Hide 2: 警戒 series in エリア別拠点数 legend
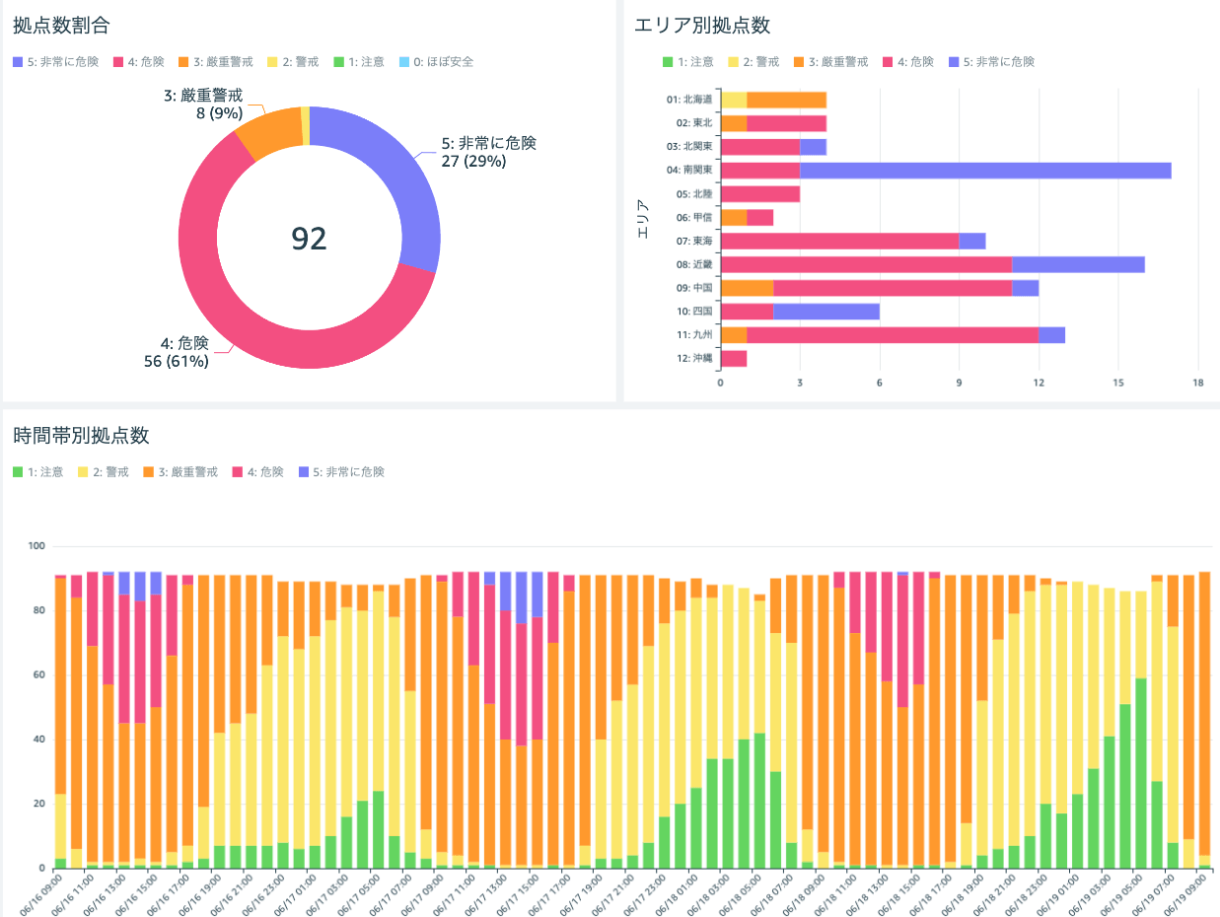1220x917 pixels. pos(756,62)
